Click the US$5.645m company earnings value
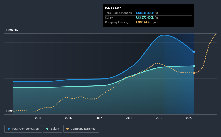221x137 pixels. pyautogui.click(x=144, y=22)
